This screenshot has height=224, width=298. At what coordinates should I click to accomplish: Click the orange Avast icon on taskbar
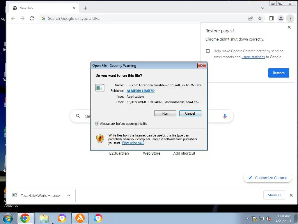(x=80, y=218)
